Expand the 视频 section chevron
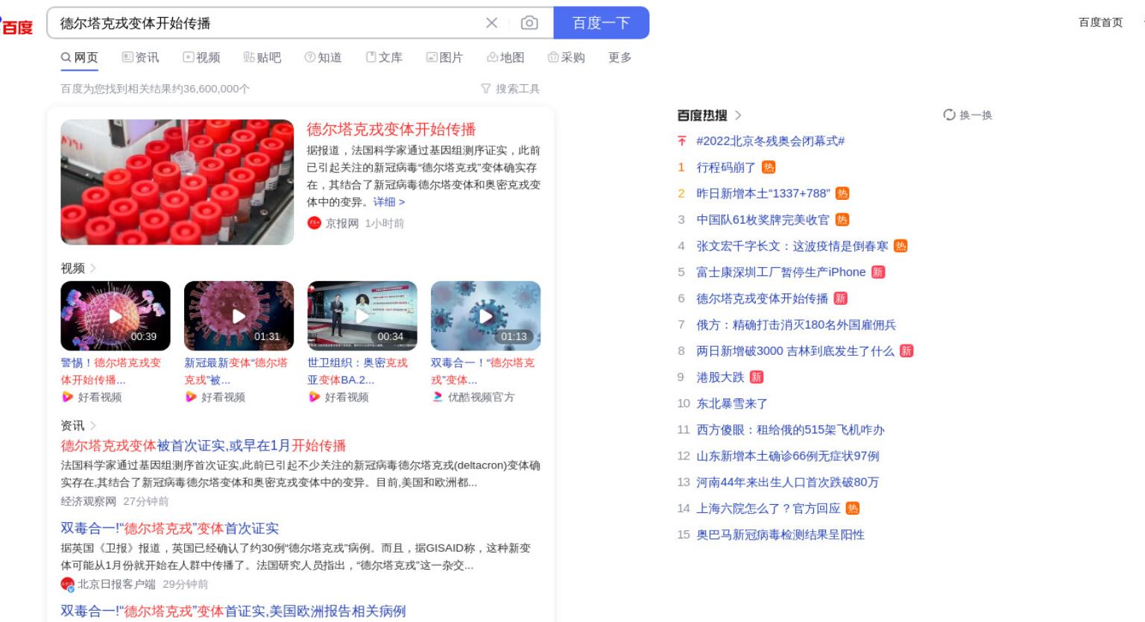The height and width of the screenshot is (622, 1145). (x=93, y=268)
